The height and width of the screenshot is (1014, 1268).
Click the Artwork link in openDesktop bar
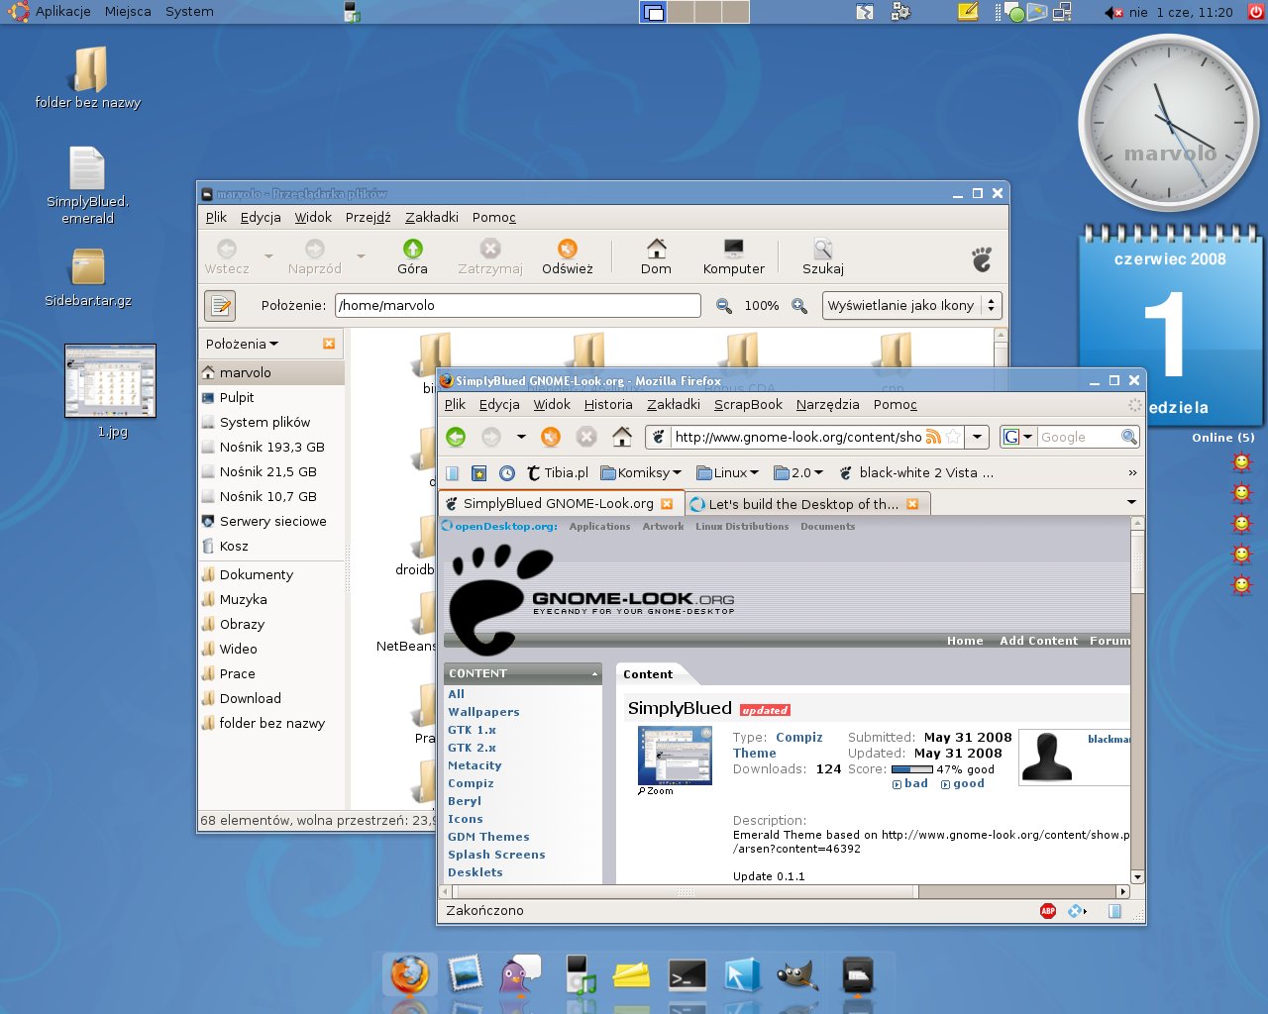[x=663, y=527]
